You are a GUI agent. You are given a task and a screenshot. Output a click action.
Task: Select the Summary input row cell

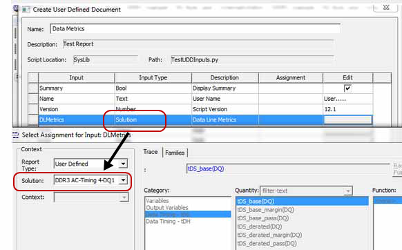77,88
